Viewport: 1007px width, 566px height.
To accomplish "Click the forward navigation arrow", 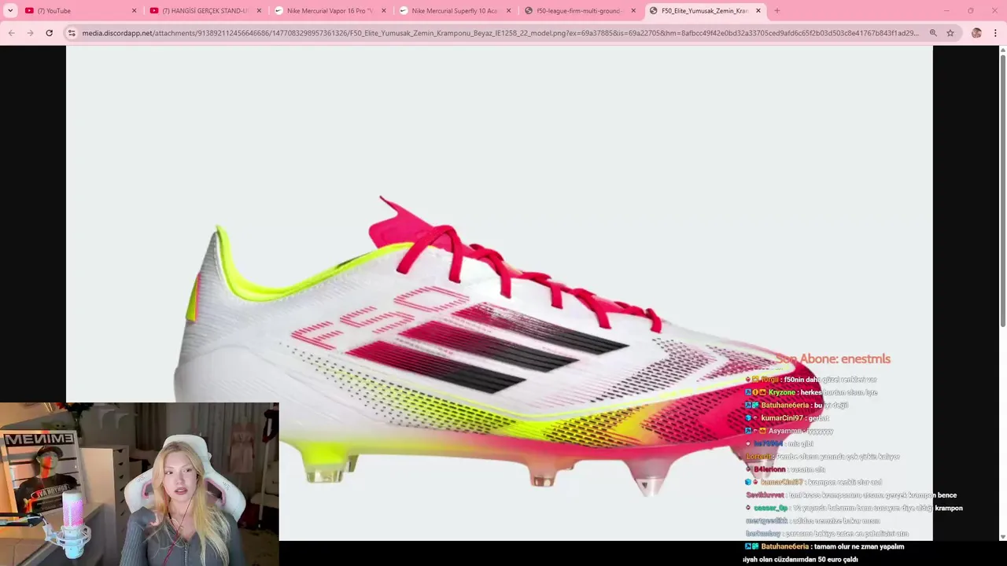I will (30, 33).
